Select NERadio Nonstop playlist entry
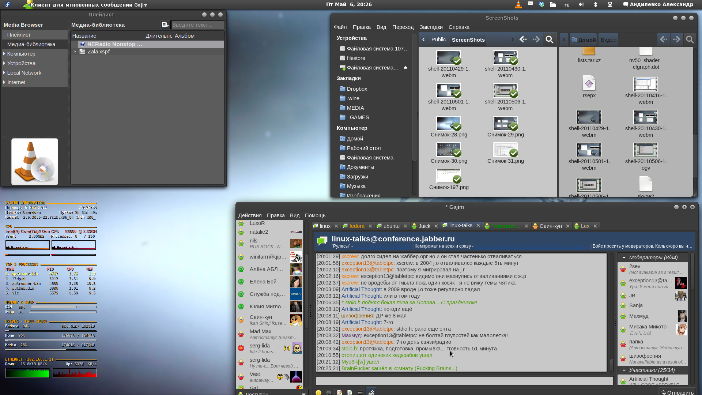Viewport: 702px width, 395px height. [148, 44]
